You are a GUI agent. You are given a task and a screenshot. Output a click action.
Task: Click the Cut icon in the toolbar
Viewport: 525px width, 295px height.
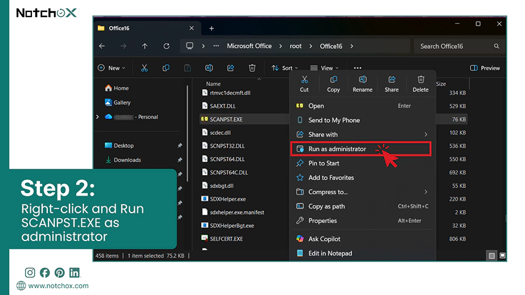click(x=144, y=68)
